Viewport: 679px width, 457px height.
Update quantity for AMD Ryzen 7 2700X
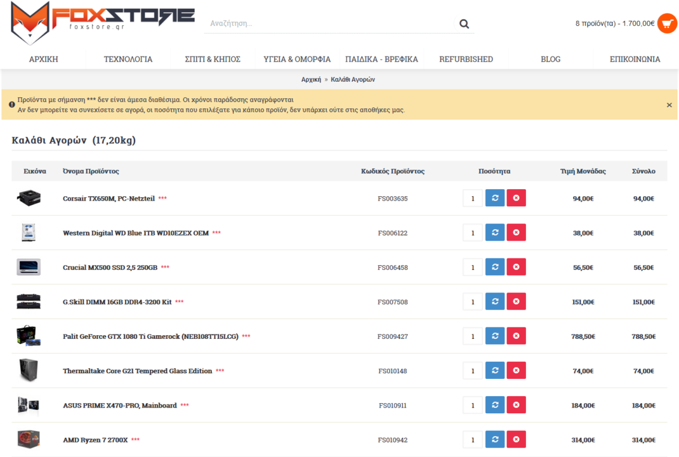pos(494,440)
